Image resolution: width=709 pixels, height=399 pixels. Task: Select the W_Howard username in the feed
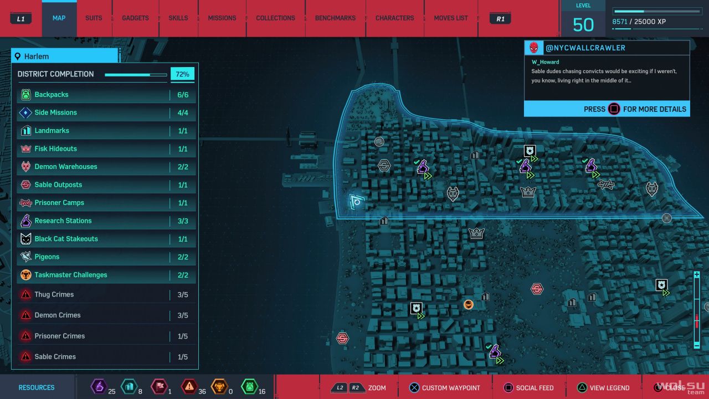click(x=546, y=62)
